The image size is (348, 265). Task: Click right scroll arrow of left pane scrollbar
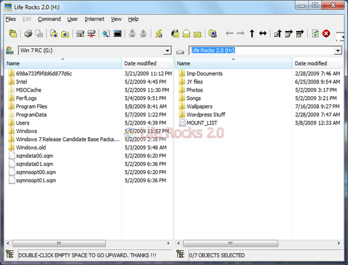[x=168, y=243]
